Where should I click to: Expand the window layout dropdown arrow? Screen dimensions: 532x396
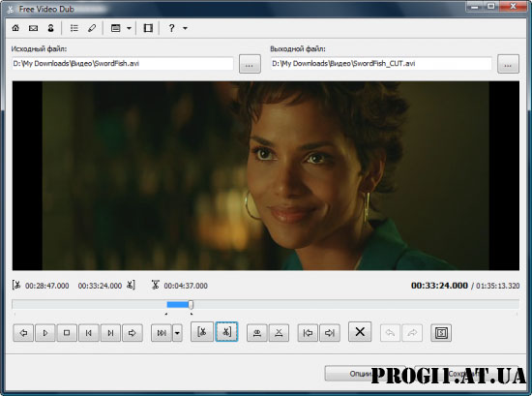129,28
